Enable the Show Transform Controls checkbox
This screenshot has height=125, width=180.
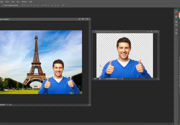[3, 5]
